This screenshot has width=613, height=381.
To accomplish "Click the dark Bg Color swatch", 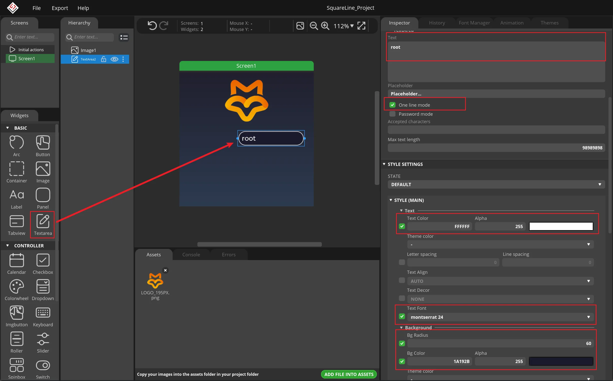I will click(x=561, y=361).
